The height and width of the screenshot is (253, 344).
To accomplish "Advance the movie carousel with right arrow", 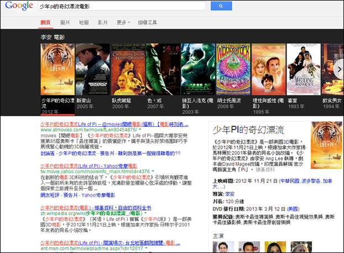I will pyautogui.click(x=339, y=69).
